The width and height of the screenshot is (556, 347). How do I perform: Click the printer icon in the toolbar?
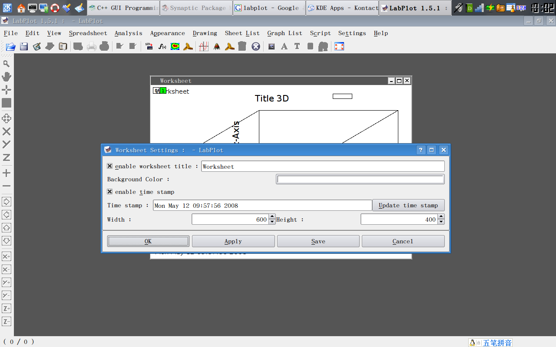(91, 46)
